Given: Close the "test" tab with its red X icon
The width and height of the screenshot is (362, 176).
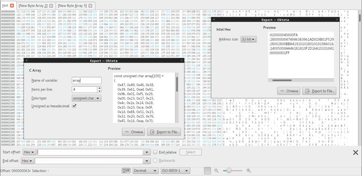Looking at the screenshot, I should click(12, 6).
